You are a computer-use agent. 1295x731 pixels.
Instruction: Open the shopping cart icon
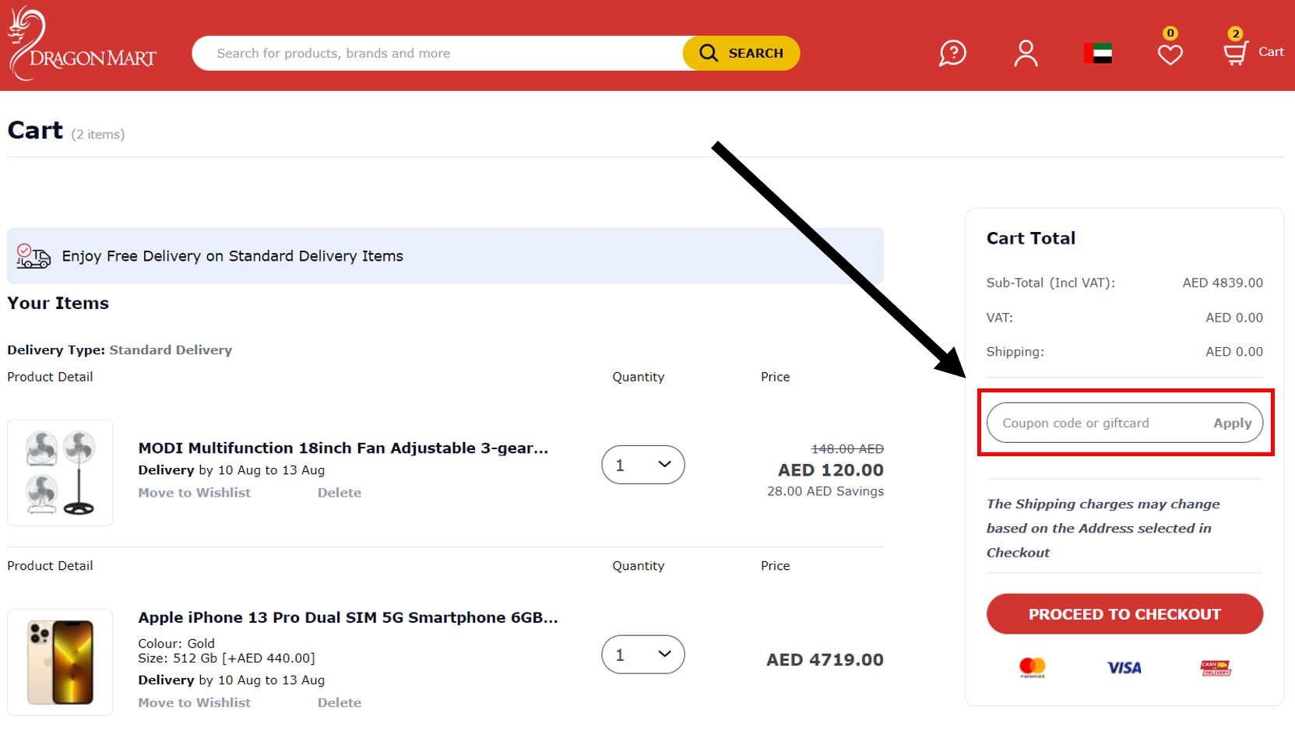coord(1237,53)
